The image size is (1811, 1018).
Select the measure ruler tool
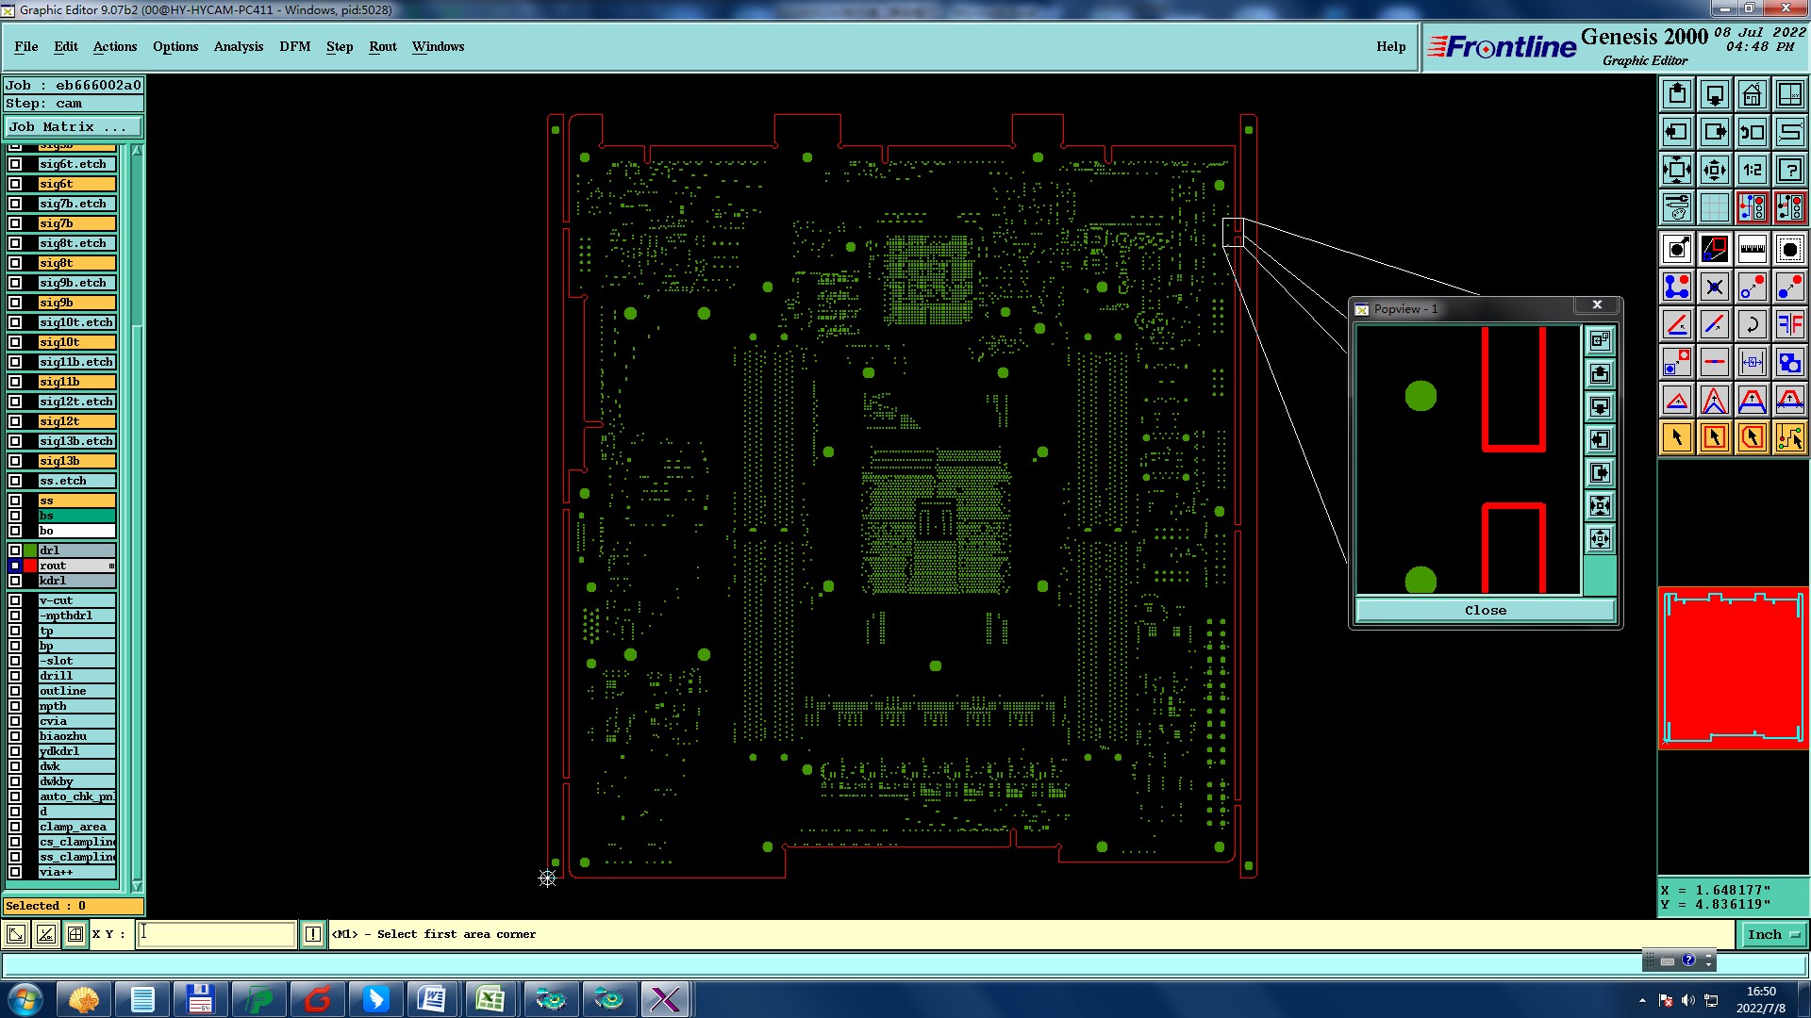1752,249
